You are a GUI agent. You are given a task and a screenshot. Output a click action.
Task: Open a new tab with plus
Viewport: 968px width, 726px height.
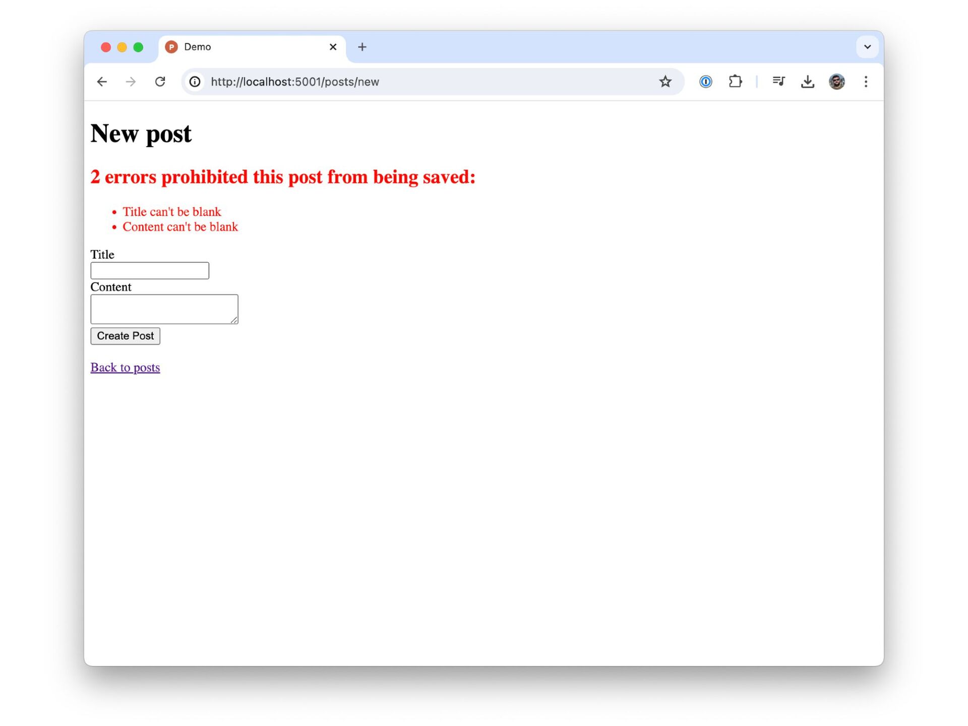click(362, 47)
